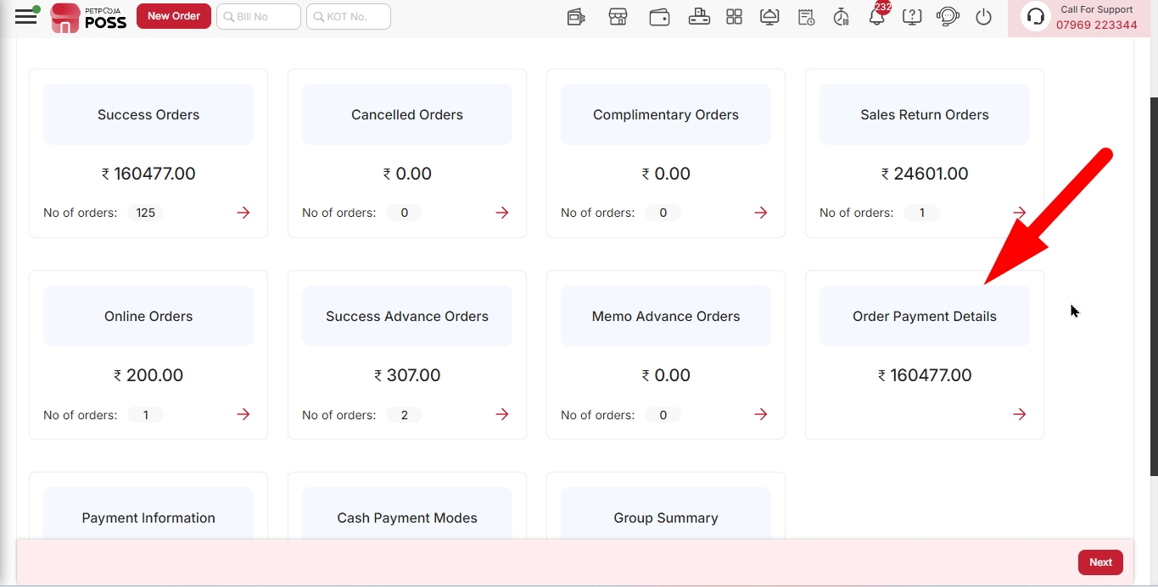Click the vertical page scrollbar

(1154, 286)
